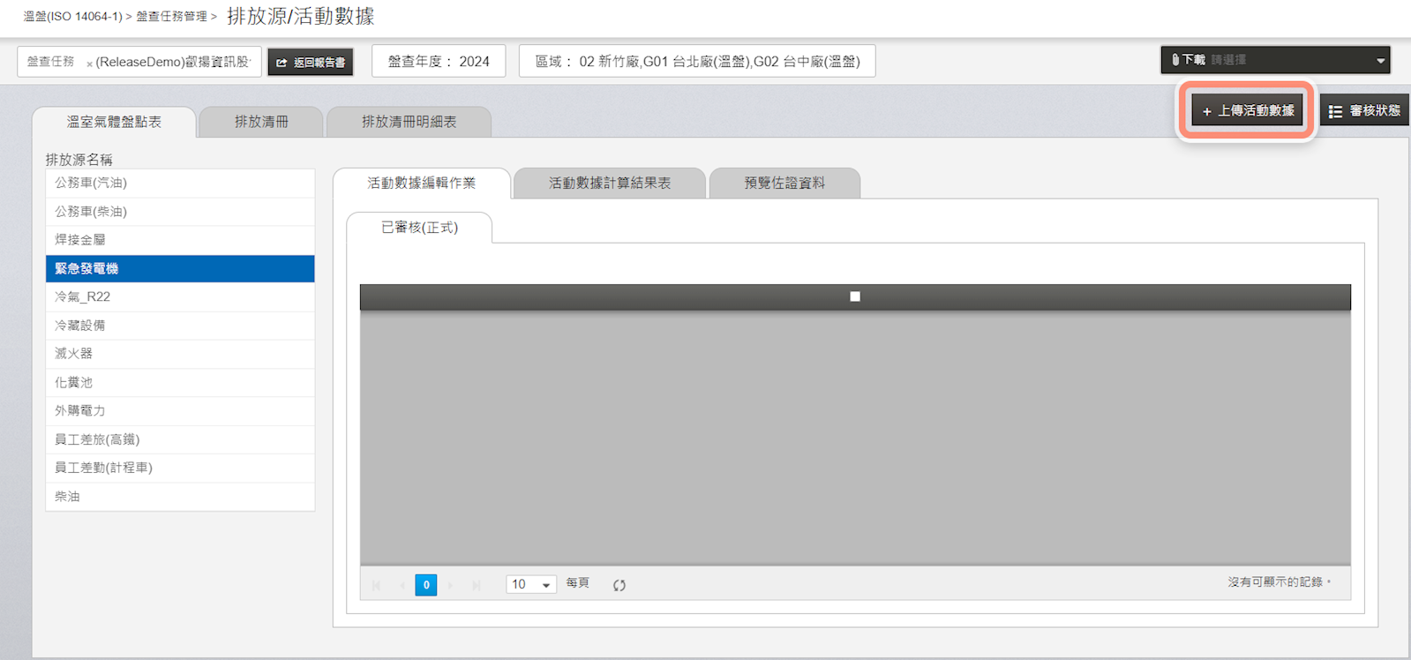Open the 預覽佐證資料 tab
This screenshot has width=1411, height=660.
pyautogui.click(x=784, y=183)
